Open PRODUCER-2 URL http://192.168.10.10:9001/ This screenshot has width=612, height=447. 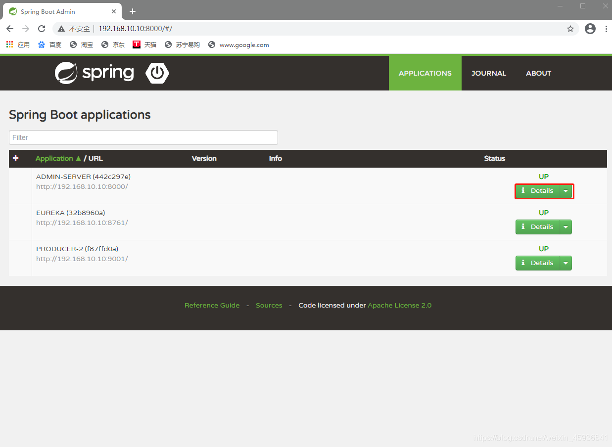click(x=82, y=259)
